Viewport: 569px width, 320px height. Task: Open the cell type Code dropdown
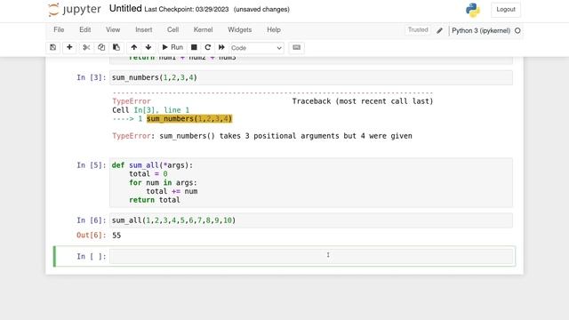(257, 48)
